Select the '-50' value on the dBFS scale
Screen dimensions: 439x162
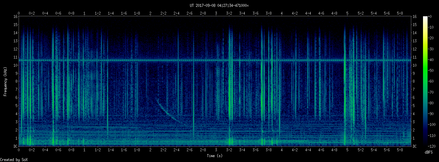point(431,71)
